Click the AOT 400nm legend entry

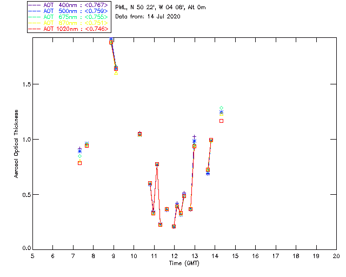click(x=69, y=5)
